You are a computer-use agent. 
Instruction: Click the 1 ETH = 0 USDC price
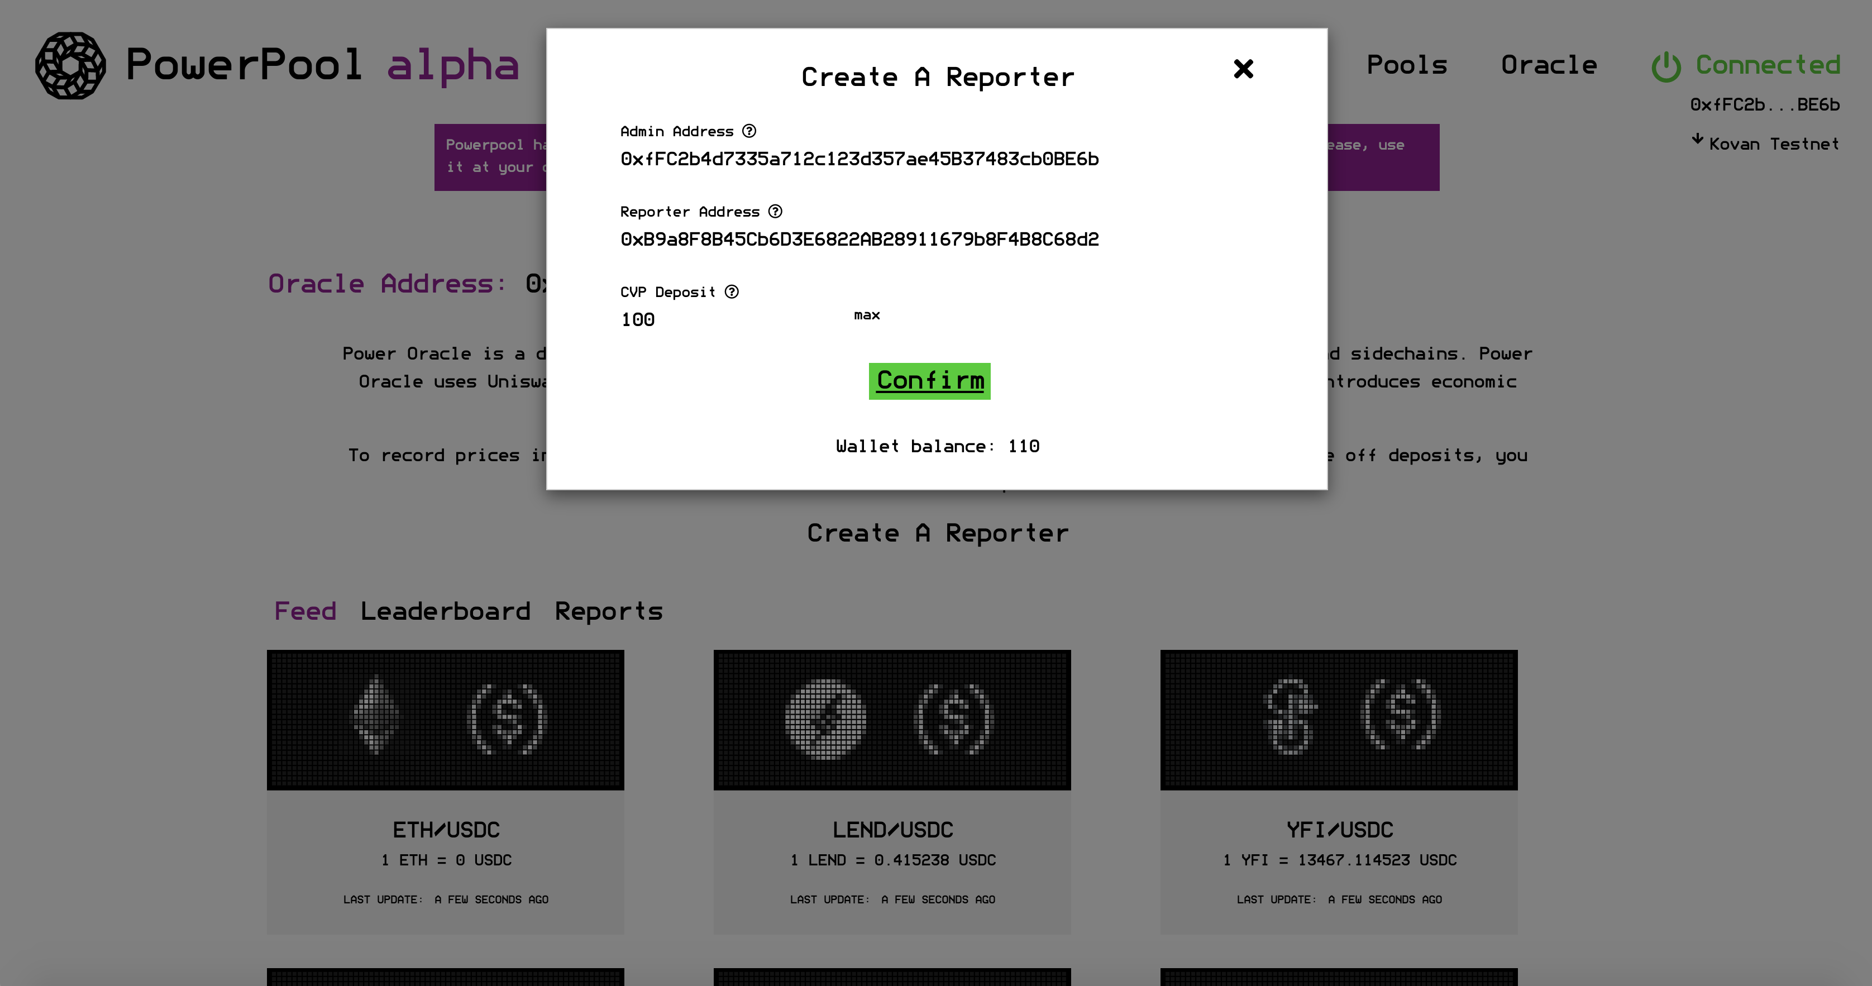(x=446, y=860)
